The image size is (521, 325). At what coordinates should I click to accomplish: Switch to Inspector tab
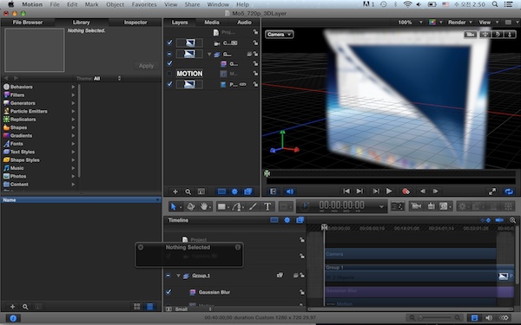135,23
